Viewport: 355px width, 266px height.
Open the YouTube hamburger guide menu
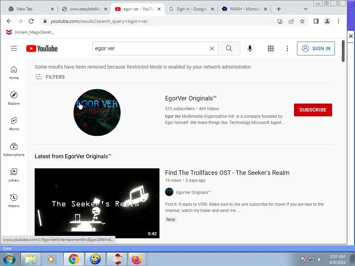(14, 48)
